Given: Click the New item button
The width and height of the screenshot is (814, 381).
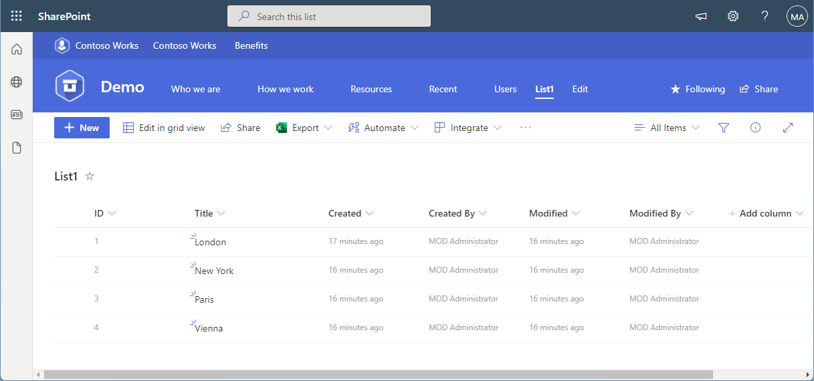Looking at the screenshot, I should (x=82, y=128).
